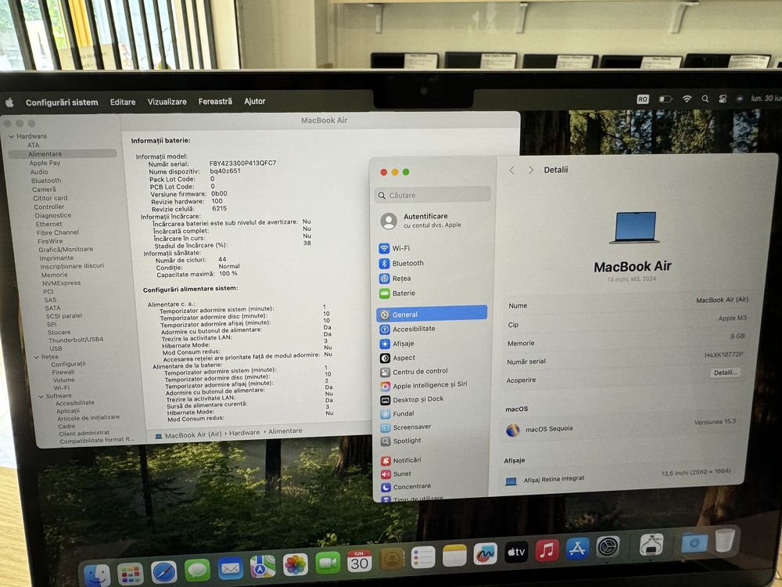Open App Store from the Dock
This screenshot has height=587, width=782.
pyautogui.click(x=577, y=549)
